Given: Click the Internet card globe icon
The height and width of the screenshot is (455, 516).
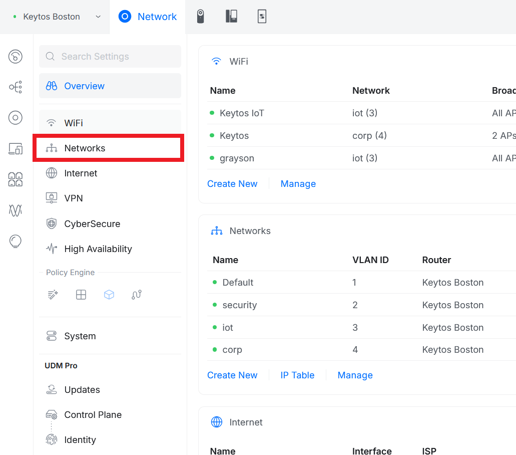Looking at the screenshot, I should coord(217,422).
